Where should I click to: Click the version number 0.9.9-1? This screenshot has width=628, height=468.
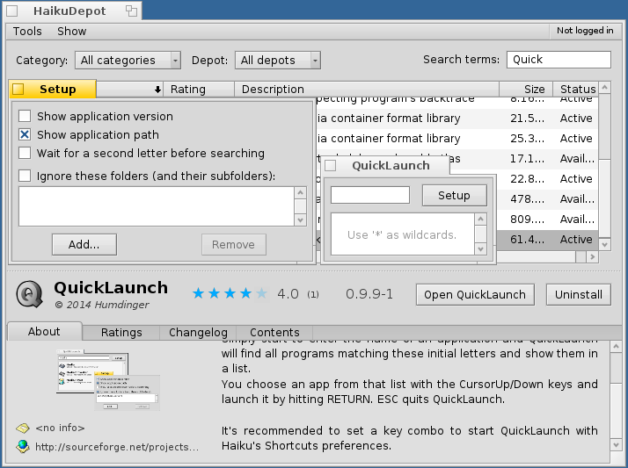(369, 294)
